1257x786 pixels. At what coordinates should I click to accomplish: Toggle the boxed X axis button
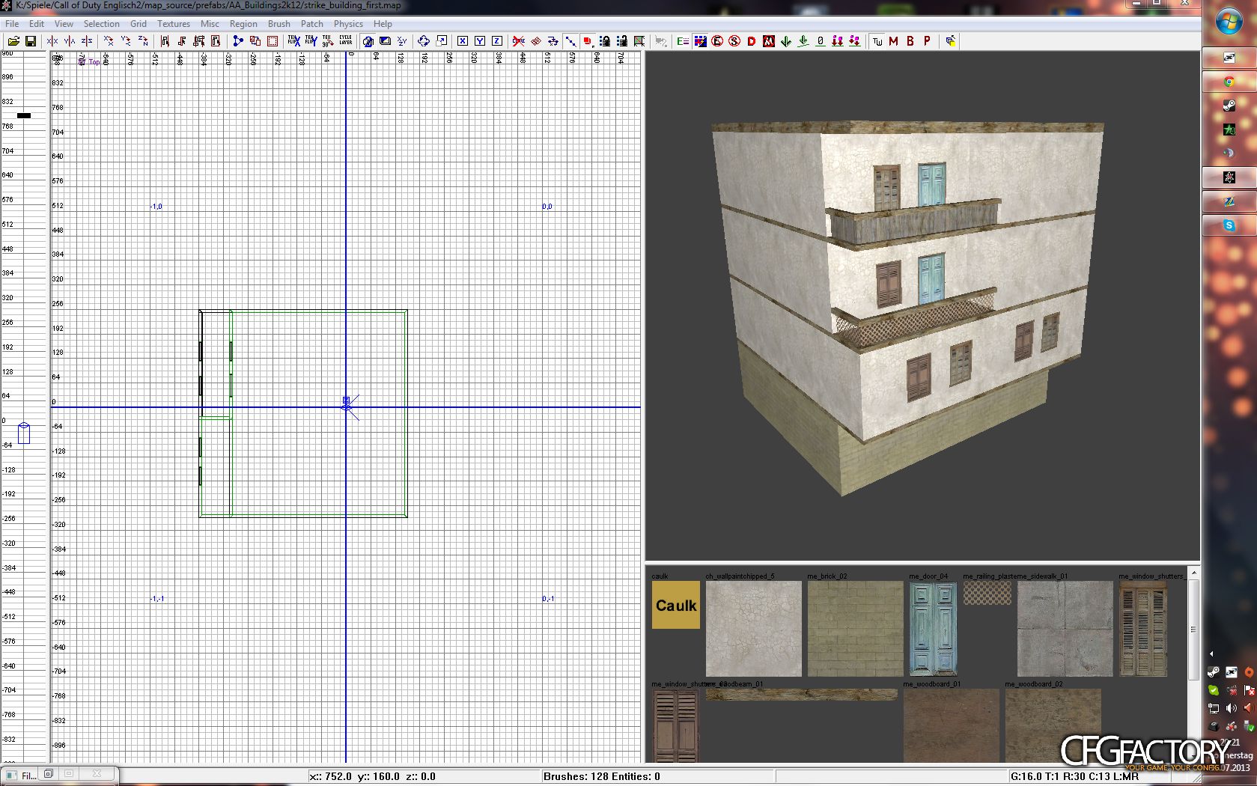(463, 41)
